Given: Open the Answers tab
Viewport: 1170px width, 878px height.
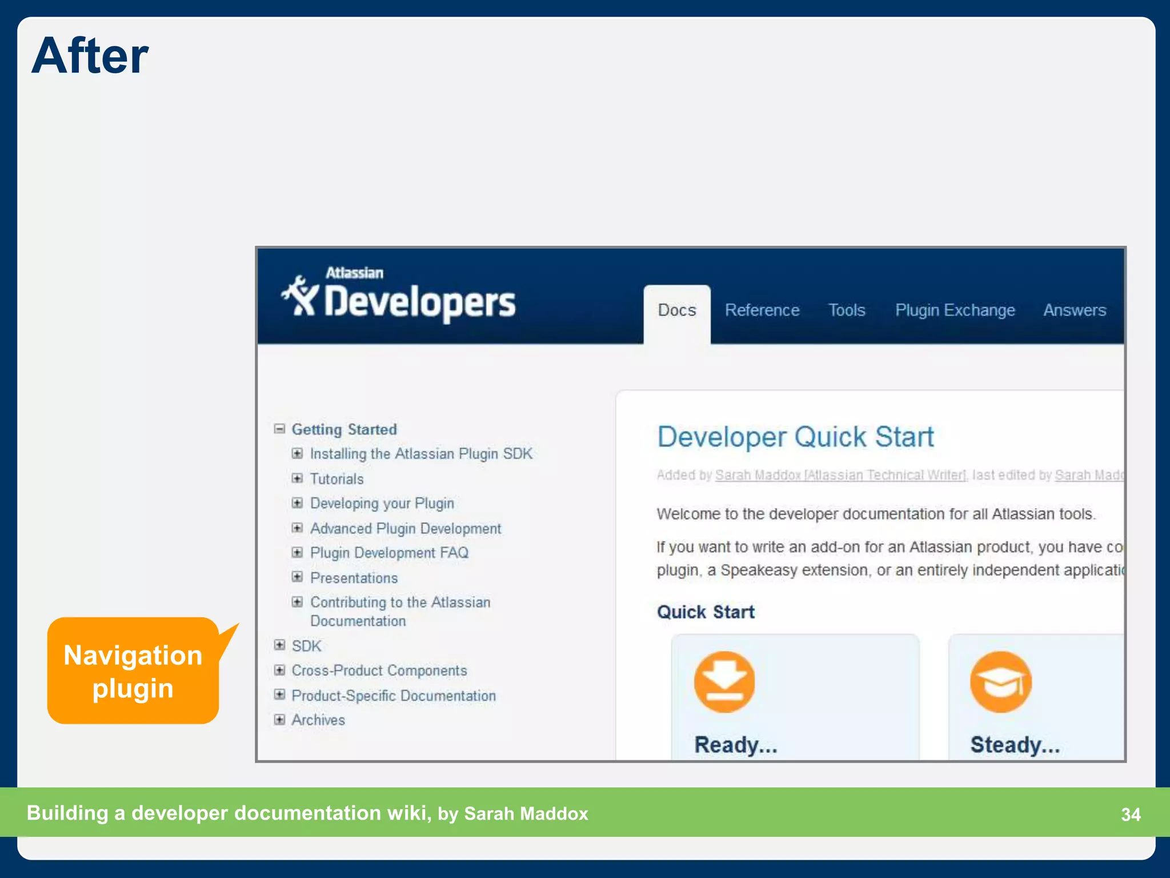Looking at the screenshot, I should (x=1075, y=310).
